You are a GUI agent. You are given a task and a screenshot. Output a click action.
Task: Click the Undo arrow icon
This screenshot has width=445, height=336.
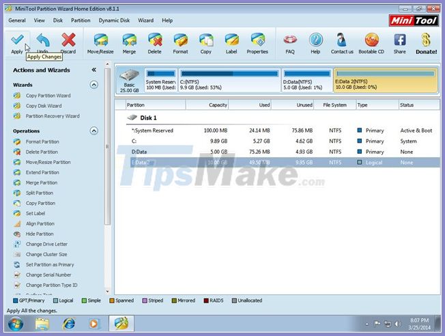pyautogui.click(x=43, y=40)
